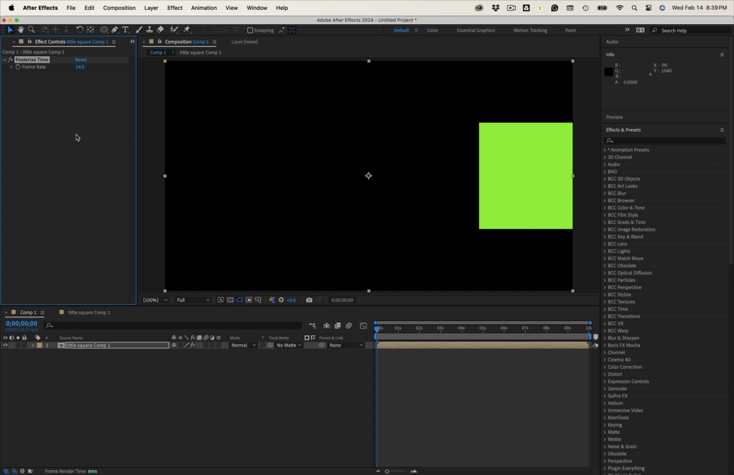Click the timeline layer search field
Image resolution: width=734 pixels, height=475 pixels.
click(x=173, y=325)
